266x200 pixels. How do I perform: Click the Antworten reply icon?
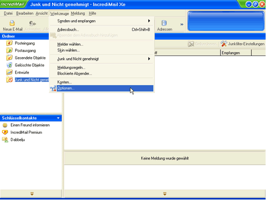(32, 23)
